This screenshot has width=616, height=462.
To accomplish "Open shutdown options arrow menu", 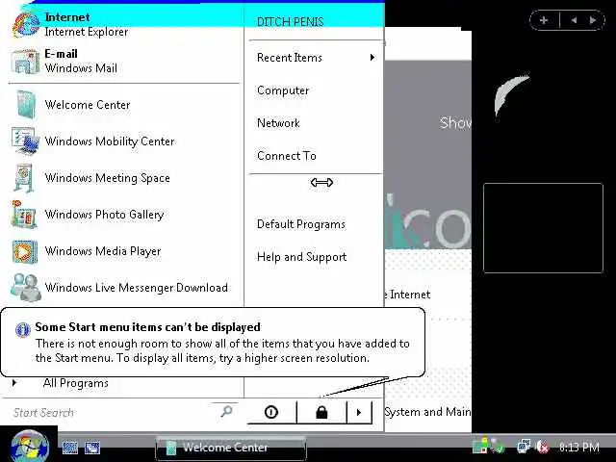I will (359, 412).
